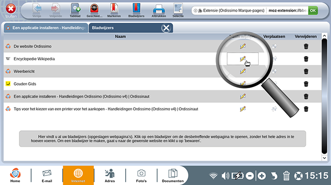Viewport: 331px width, 185px height.
Task: Open bookmark Encyclopedie Wikipedia
Action: click(x=34, y=59)
